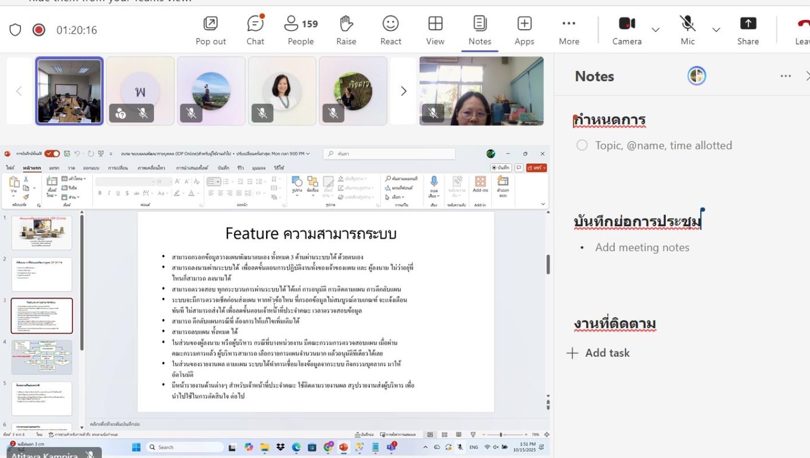Click the Add meeting notes field
Viewport: 810px width, 458px height.
[x=642, y=247]
